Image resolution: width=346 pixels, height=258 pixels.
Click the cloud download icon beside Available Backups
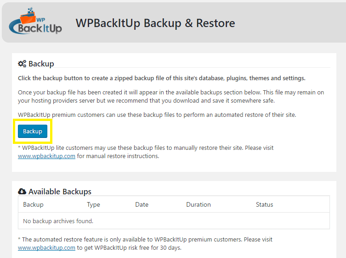click(x=22, y=192)
